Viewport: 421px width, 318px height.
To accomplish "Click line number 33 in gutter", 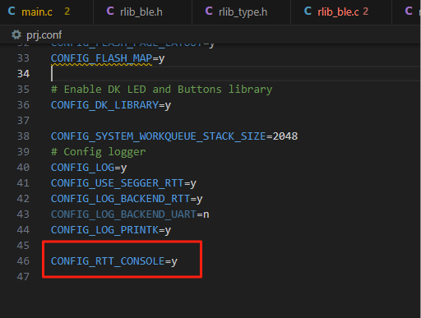I will pos(23,58).
